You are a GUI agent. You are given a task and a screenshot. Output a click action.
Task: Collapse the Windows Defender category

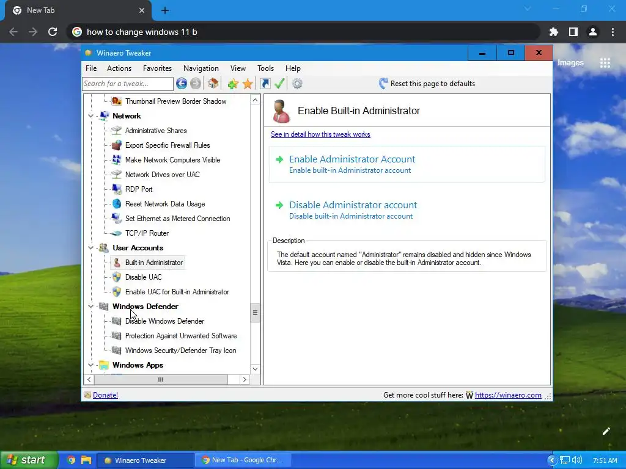(90, 307)
